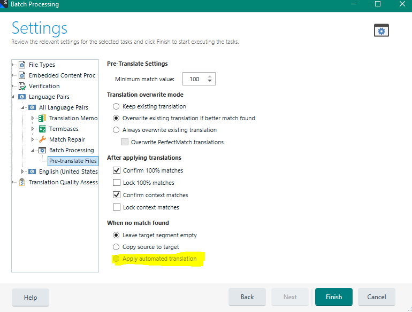Click the batch settings gear icon top right
This screenshot has width=412, height=312.
[x=382, y=30]
